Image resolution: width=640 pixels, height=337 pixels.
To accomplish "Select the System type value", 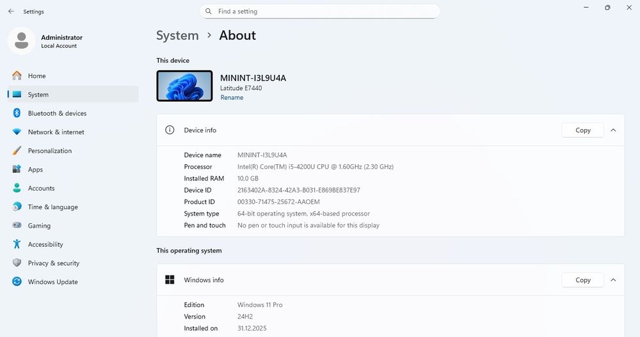I will point(303,214).
